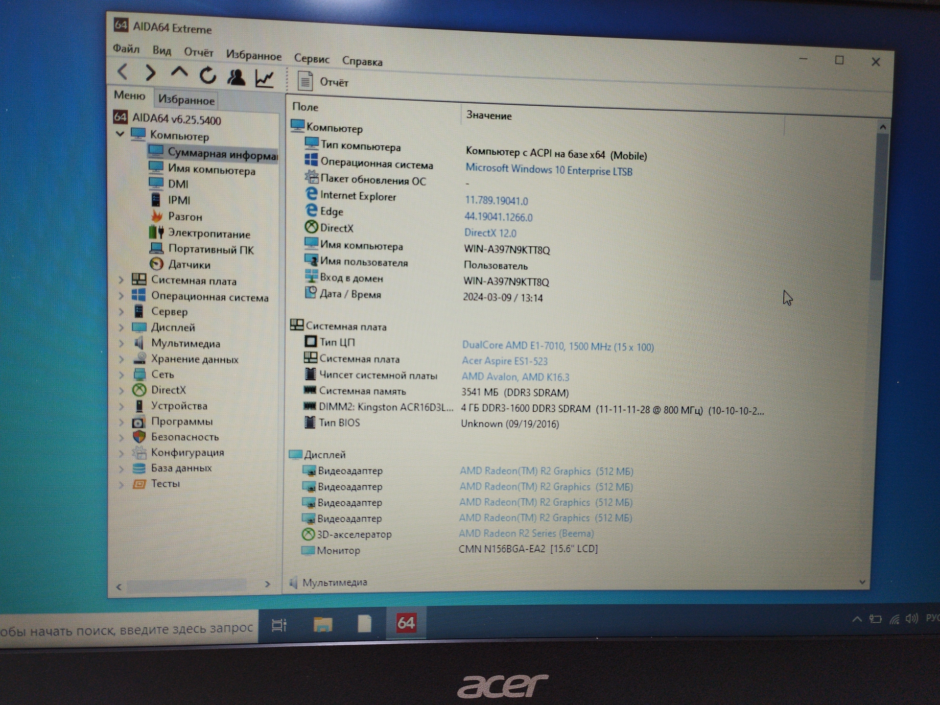Go up one level with the Up arrow
The image size is (940, 705).
click(x=179, y=72)
